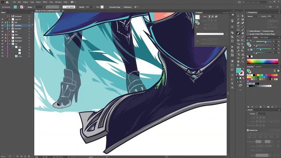The width and height of the screenshot is (281, 158).
Task: Choose Radial Gradient type icon
Action: pyautogui.click(x=213, y=17)
